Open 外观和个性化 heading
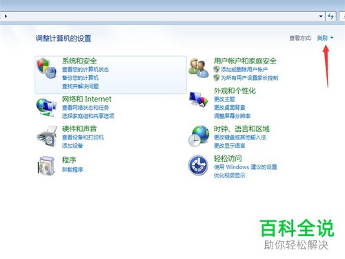Viewport: 345px width, 259px height. click(x=235, y=90)
